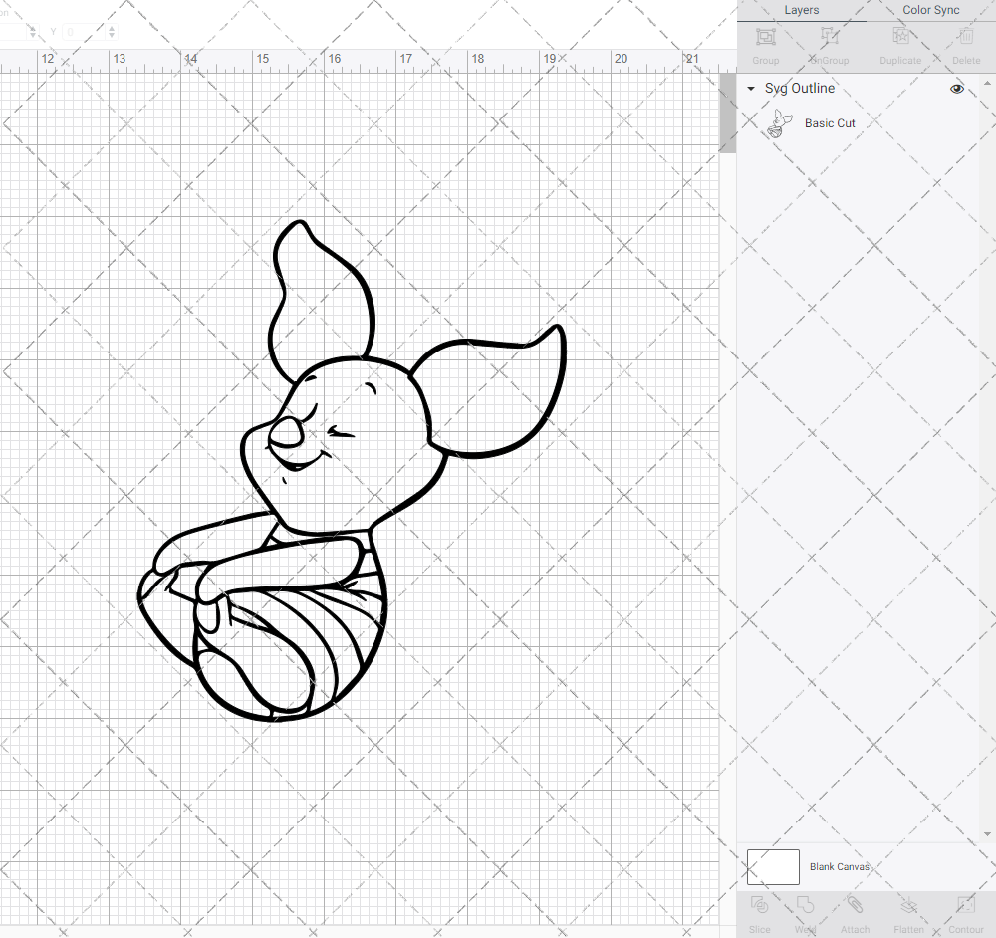Click the Blank Canvas label
996x938 pixels.
pos(839,867)
